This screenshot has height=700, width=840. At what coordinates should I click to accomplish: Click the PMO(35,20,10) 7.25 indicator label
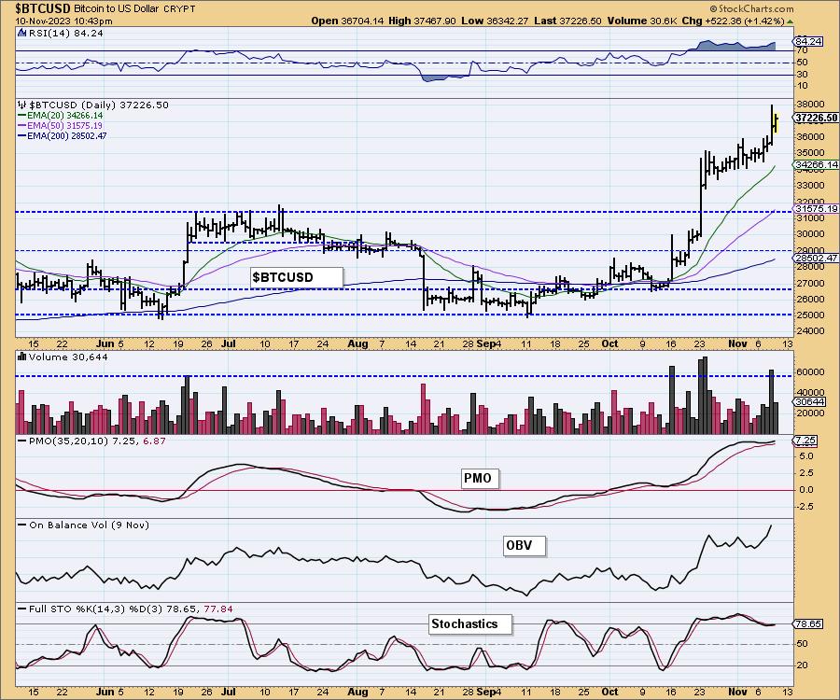click(x=92, y=441)
